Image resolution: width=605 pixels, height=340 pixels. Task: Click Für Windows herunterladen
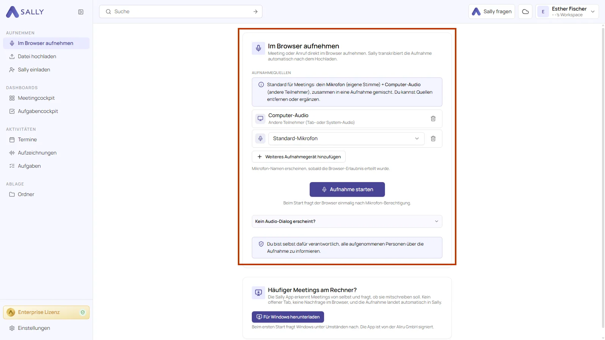coord(288,317)
